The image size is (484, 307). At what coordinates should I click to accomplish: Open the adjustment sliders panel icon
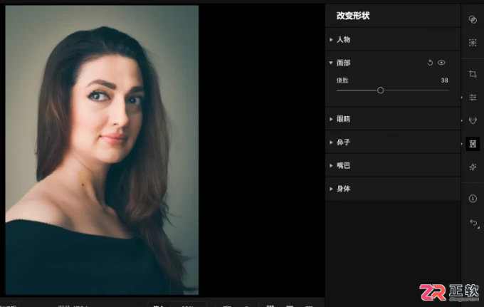tap(473, 98)
